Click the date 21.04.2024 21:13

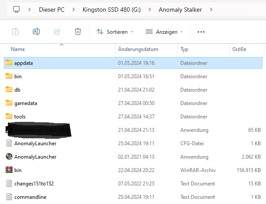pyautogui.click(x=136, y=130)
